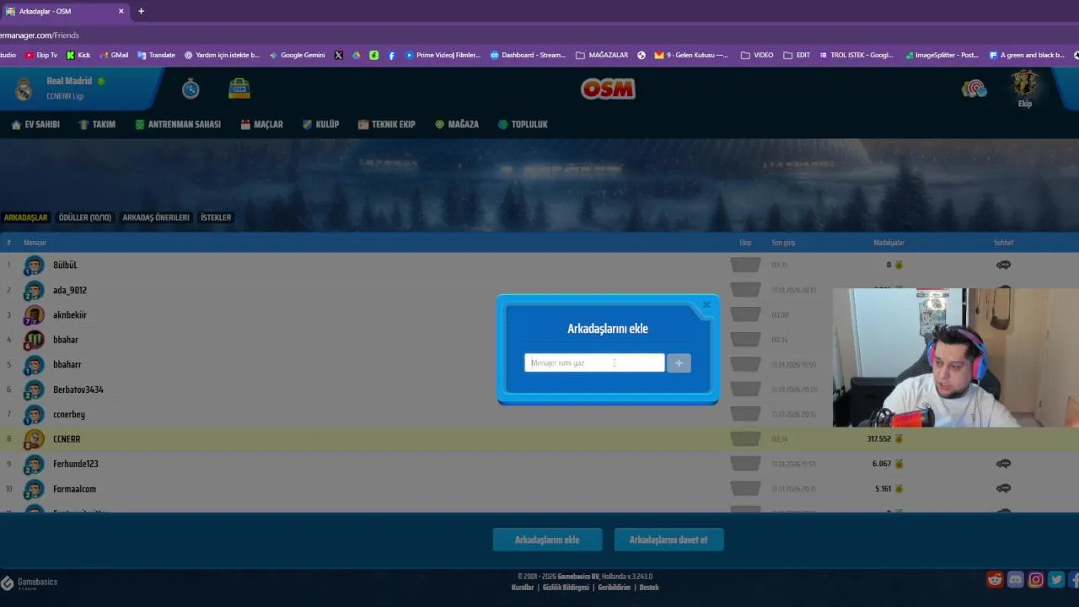Click the Real Madrid club crest
Image resolution: width=1079 pixels, height=607 pixels.
tap(24, 89)
